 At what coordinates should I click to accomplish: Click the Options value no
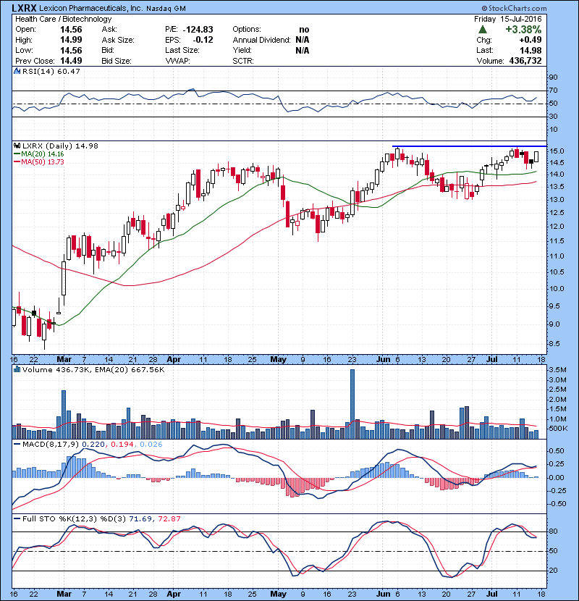click(x=304, y=30)
